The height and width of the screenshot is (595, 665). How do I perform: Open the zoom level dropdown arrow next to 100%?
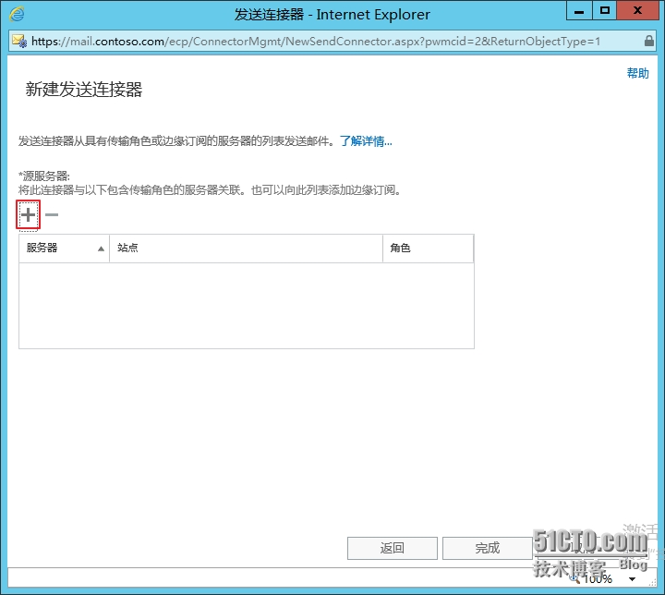633,579
